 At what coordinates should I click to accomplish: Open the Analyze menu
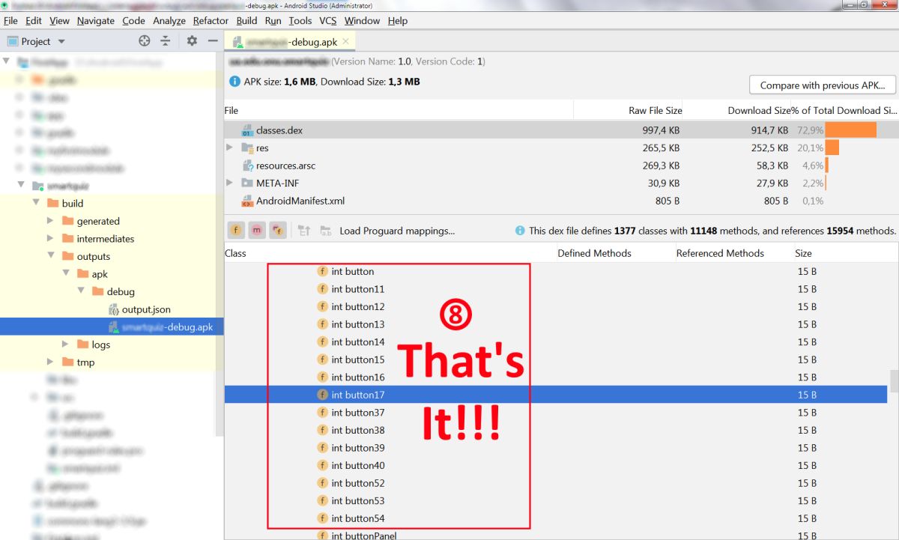pos(169,21)
